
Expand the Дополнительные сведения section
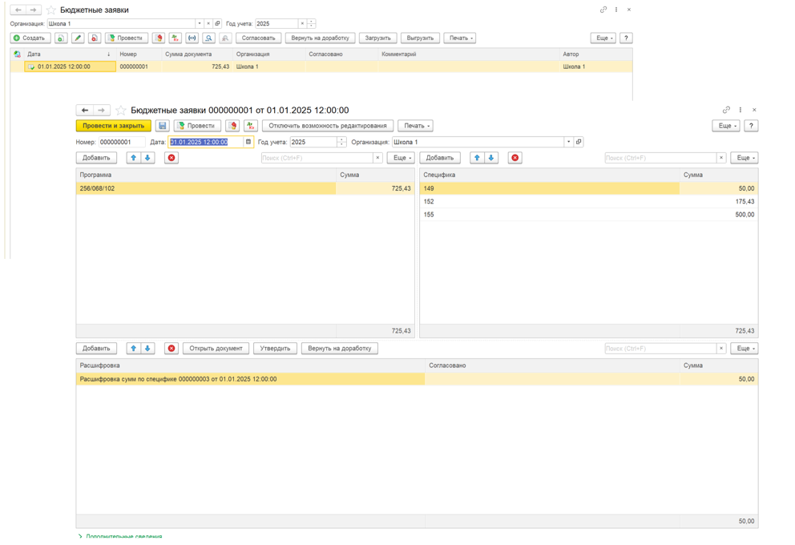pyautogui.click(x=121, y=536)
